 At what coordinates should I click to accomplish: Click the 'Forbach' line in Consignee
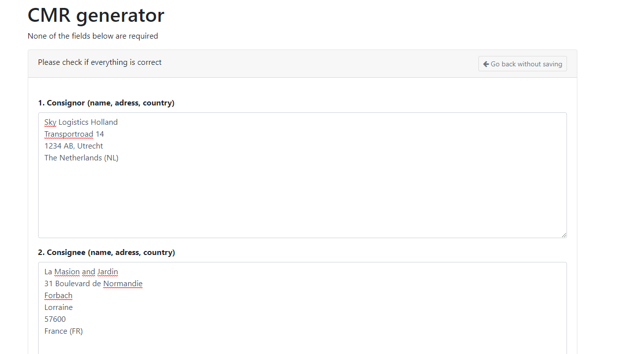58,296
